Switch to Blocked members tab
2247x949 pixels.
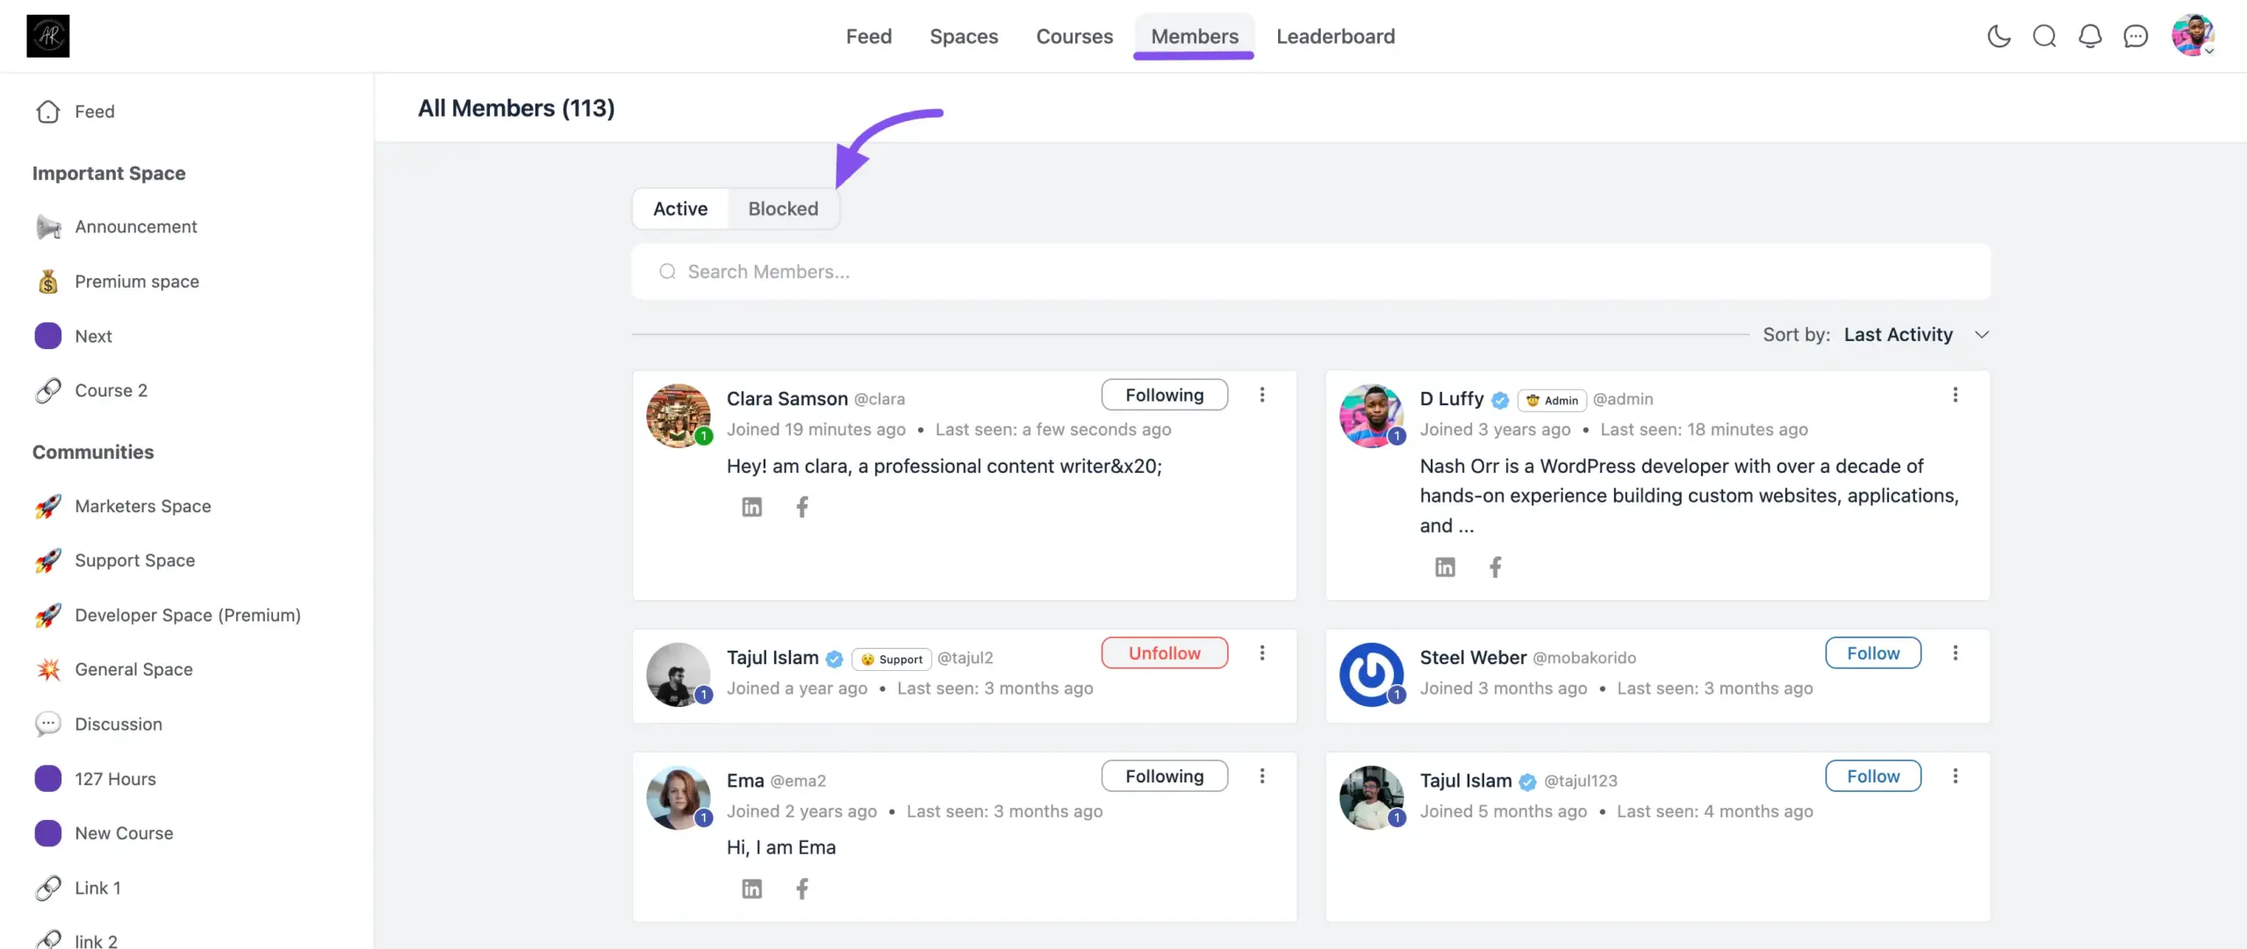tap(783, 209)
